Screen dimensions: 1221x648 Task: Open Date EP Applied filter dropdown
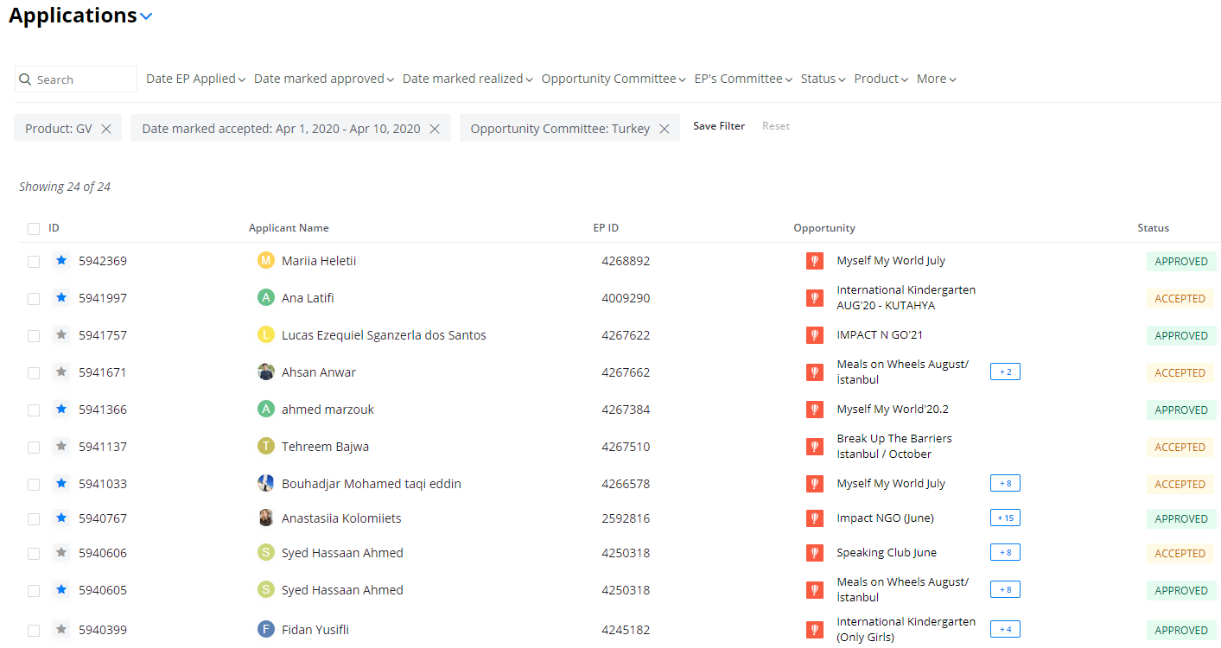coord(196,79)
